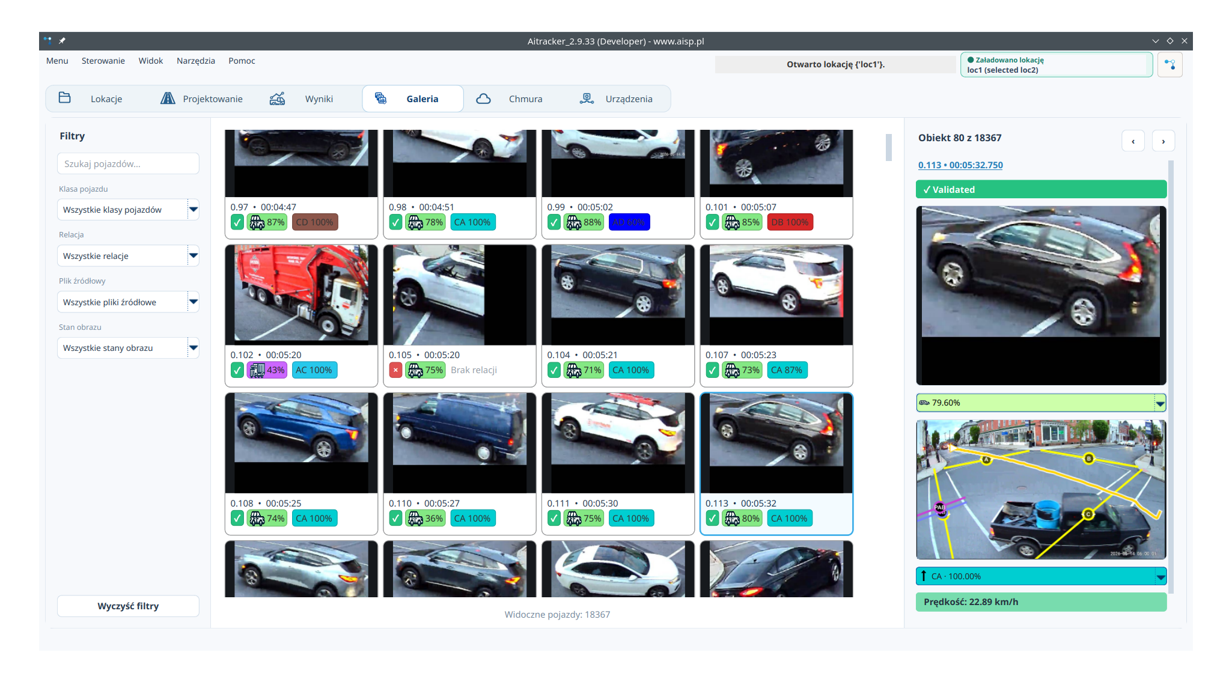The height and width of the screenshot is (697, 1232).
Task: Open the Pomoc menu
Action: [242, 61]
